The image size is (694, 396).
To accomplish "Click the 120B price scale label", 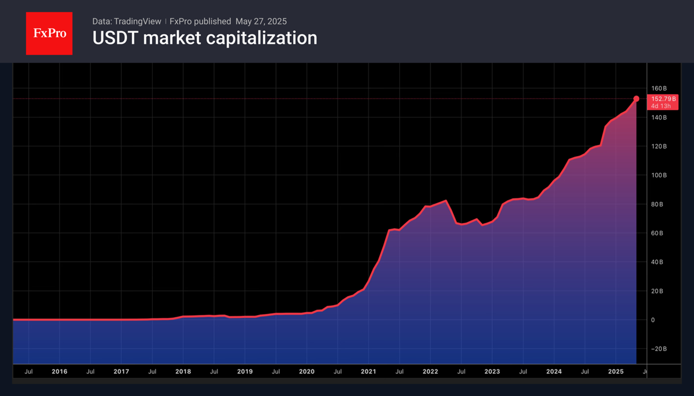I will point(659,147).
